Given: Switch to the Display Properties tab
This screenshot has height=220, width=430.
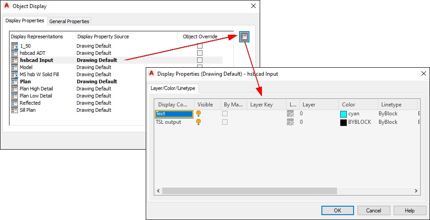Looking at the screenshot, I should click(x=25, y=21).
